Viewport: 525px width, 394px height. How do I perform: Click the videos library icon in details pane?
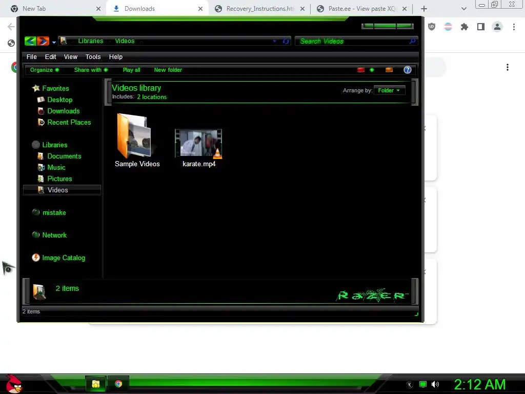pyautogui.click(x=39, y=292)
